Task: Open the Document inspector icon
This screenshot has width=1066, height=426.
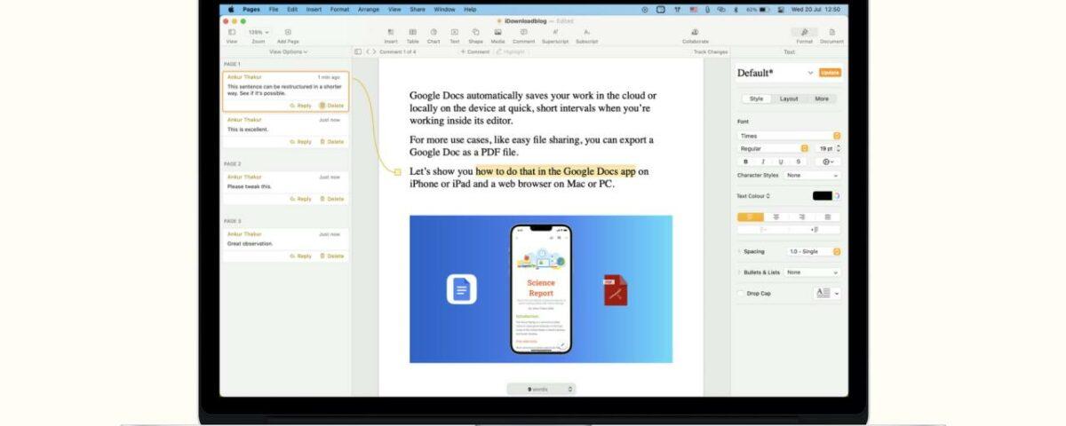Action: (831, 32)
